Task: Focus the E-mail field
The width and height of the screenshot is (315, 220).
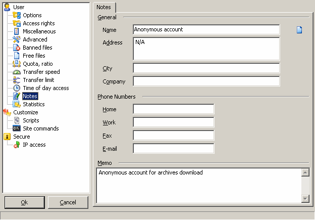Action: point(174,149)
